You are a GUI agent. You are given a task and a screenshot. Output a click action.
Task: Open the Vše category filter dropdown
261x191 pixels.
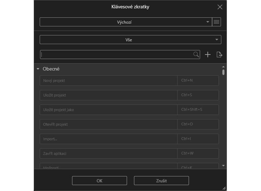pyautogui.click(x=130, y=40)
